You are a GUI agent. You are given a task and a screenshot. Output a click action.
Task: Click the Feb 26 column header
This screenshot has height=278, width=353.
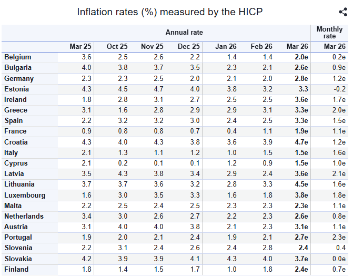261,47
